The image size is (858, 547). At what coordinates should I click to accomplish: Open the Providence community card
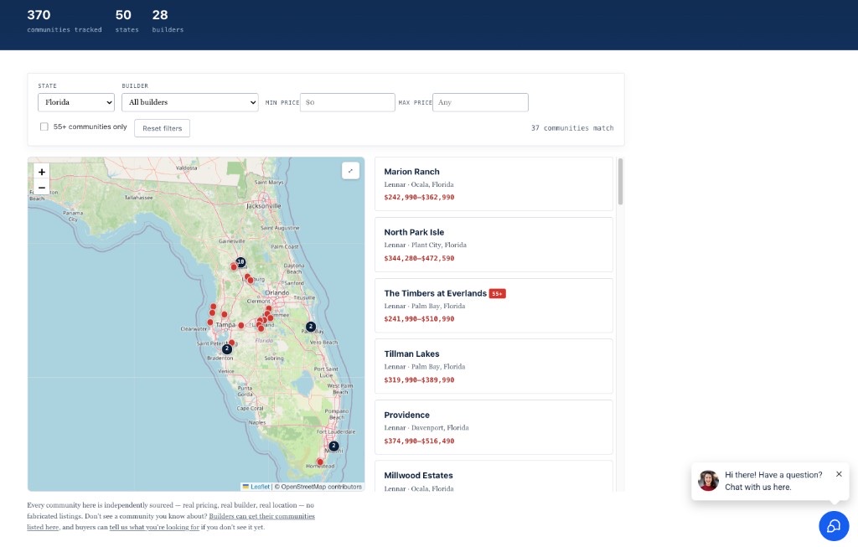(x=494, y=427)
